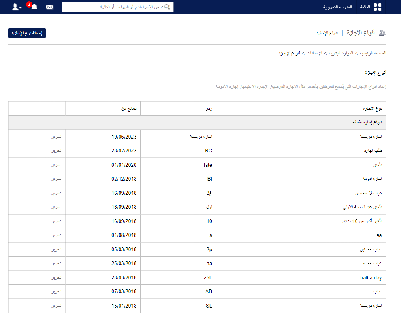Click the search magnifier icon
Viewport: 401px width, 328px height.
coord(167,7)
